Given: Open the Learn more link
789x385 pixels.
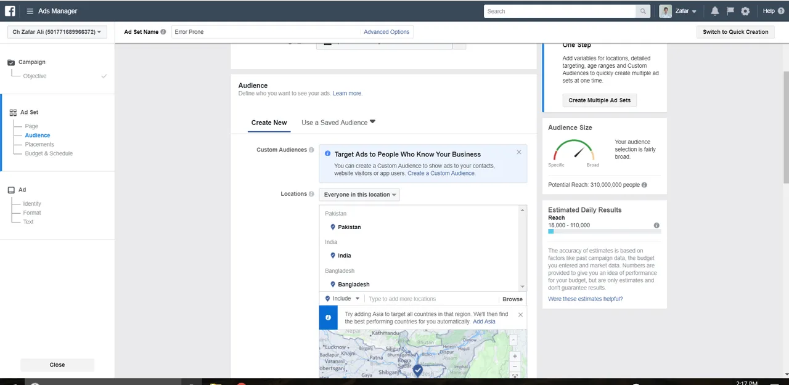Looking at the screenshot, I should pos(346,94).
